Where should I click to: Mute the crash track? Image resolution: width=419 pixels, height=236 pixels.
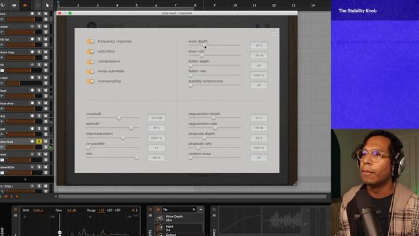tap(46, 77)
